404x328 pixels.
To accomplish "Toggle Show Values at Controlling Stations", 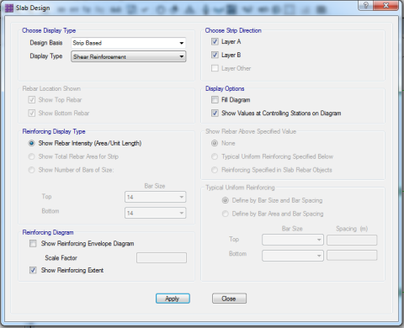I will [x=215, y=113].
